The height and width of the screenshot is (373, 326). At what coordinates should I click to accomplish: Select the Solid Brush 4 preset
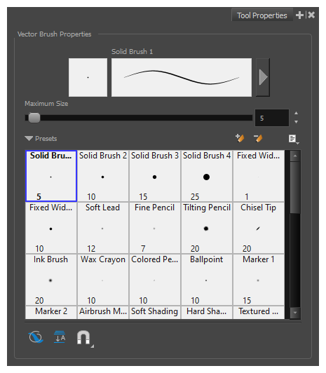[x=207, y=176]
